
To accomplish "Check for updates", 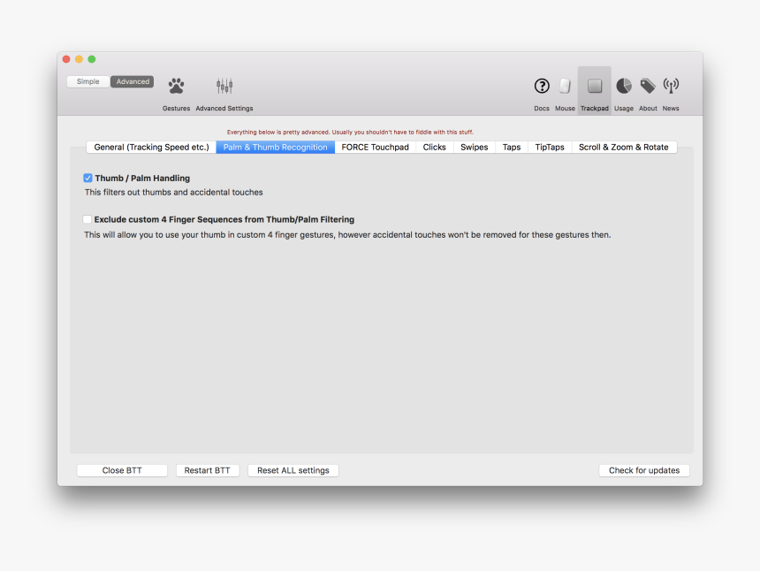I will pyautogui.click(x=644, y=470).
